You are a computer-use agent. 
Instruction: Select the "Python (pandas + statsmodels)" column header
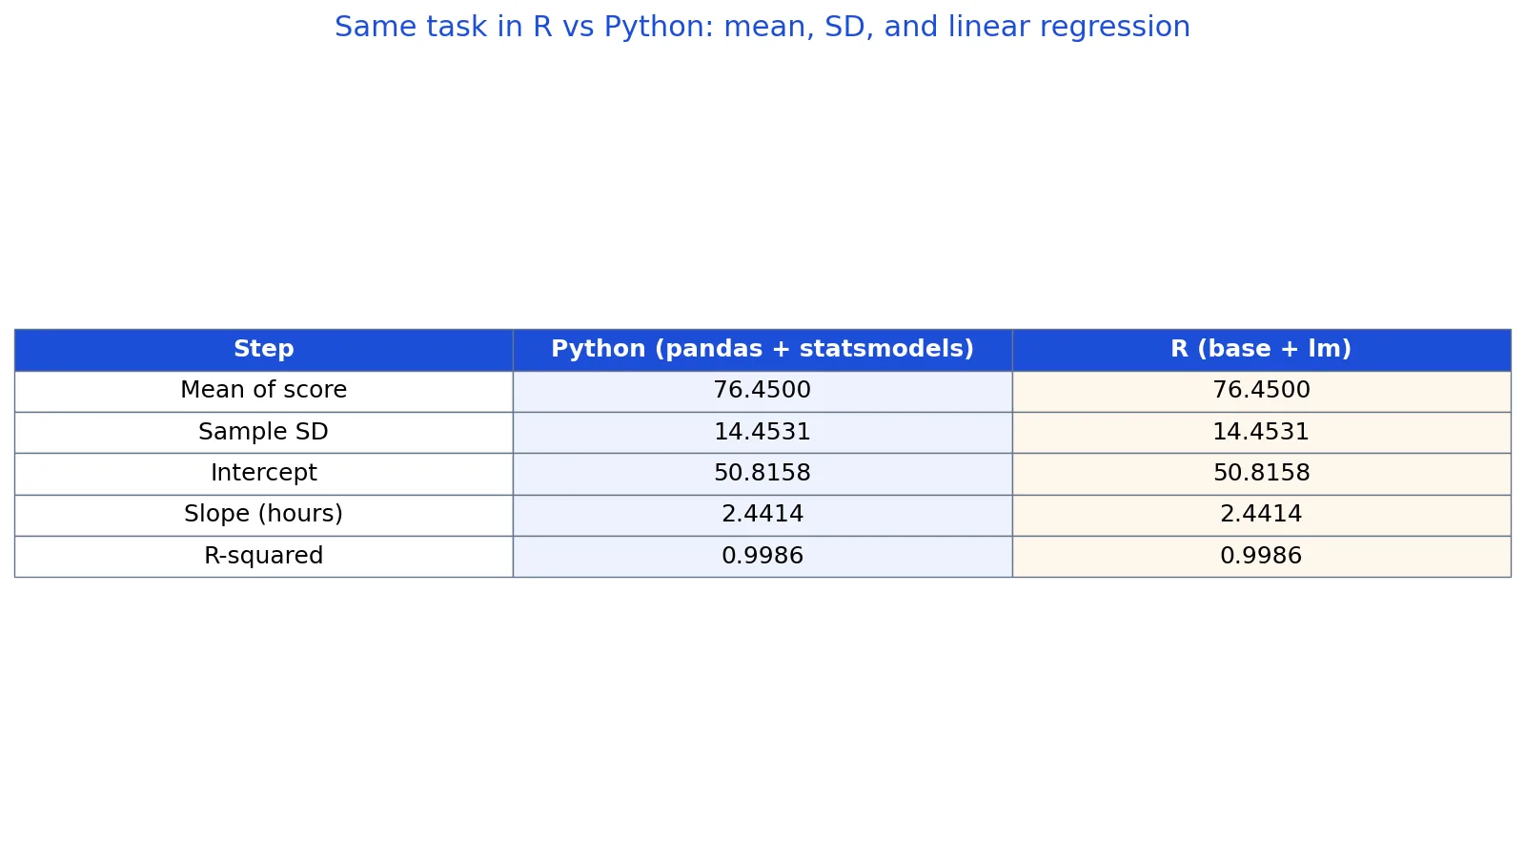(762, 350)
